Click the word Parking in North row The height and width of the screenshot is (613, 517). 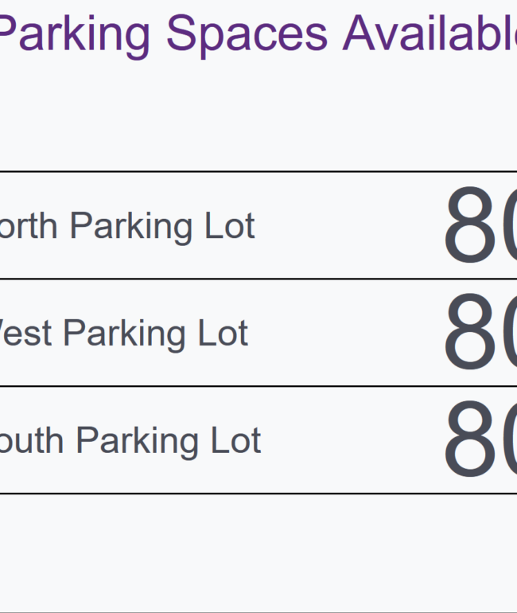coord(130,227)
